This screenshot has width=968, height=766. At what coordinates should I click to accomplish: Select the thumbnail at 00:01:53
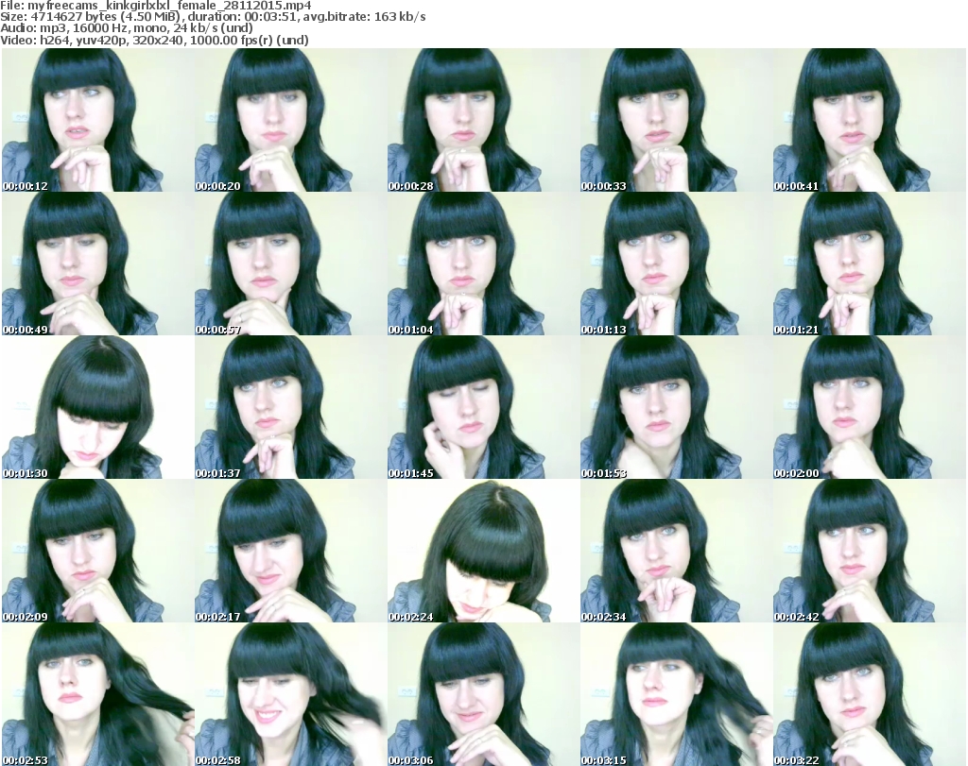(676, 407)
